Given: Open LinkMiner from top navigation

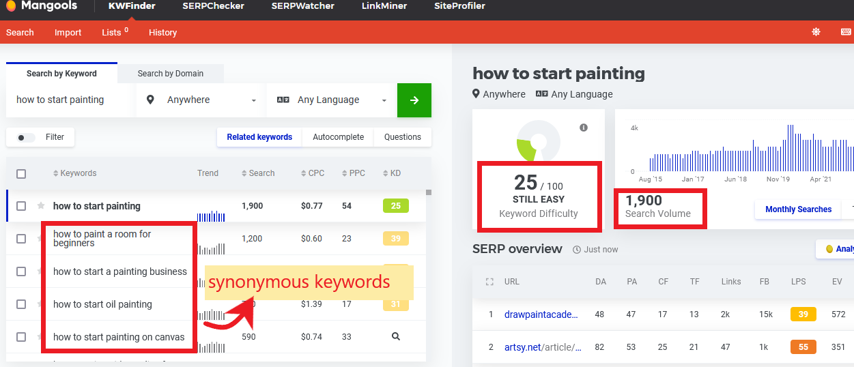Looking at the screenshot, I should click(x=384, y=6).
